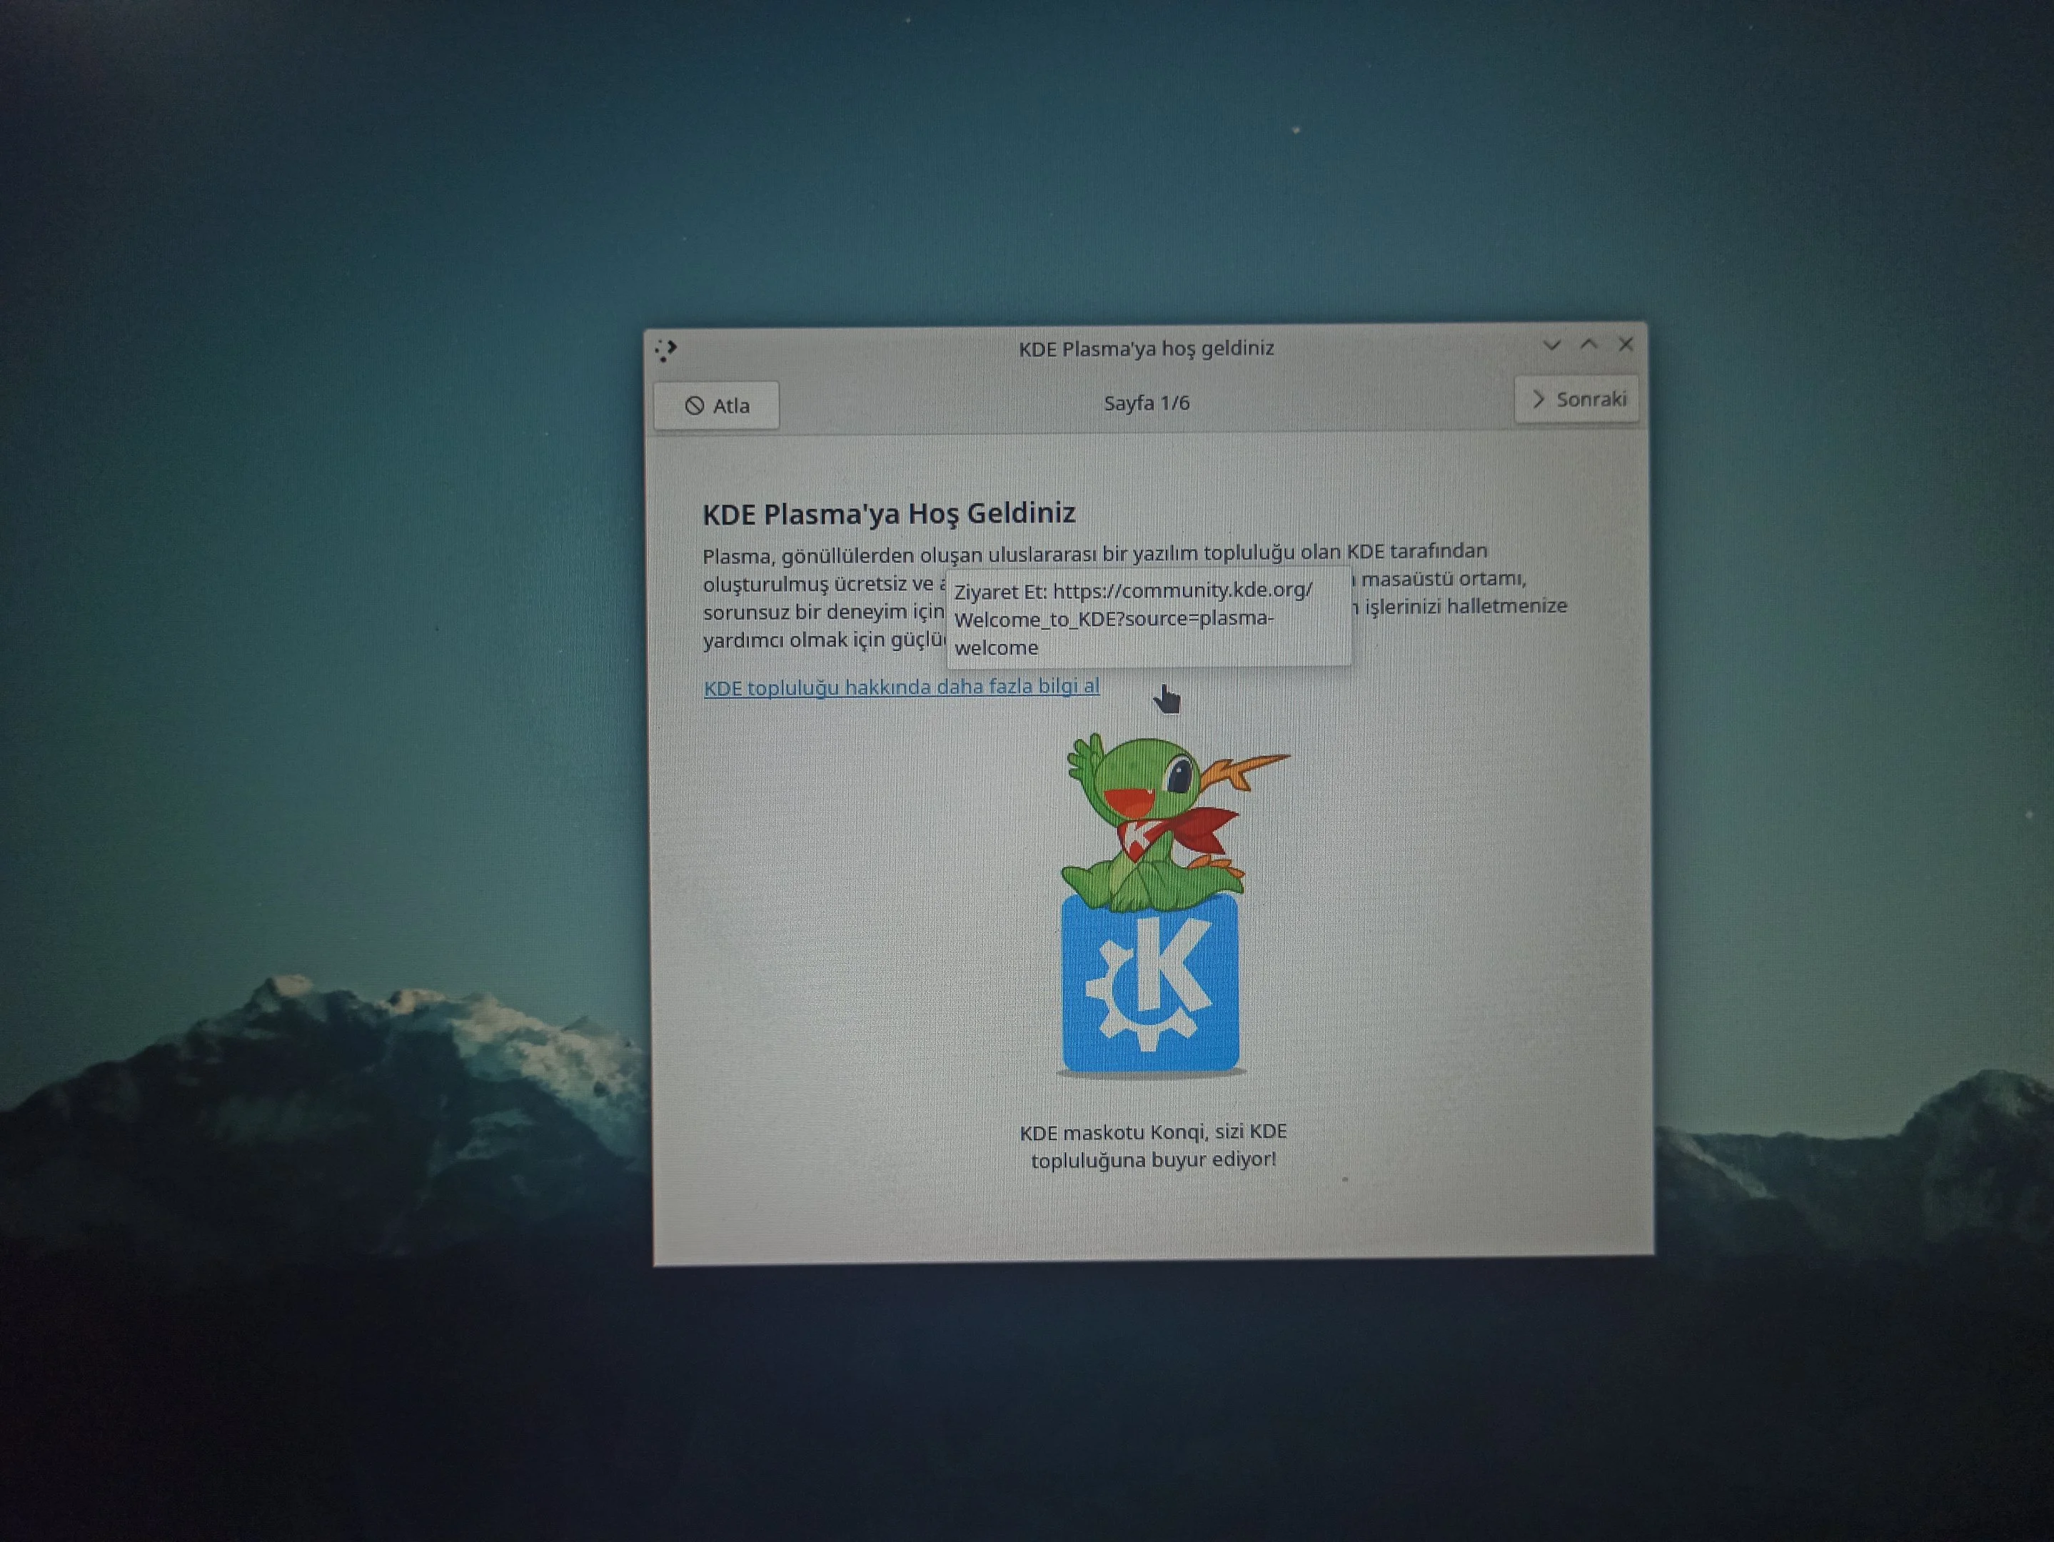2054x1542 pixels.
Task: Click the 'KDE Plasma'ya hoş geldiniz' window title
Action: point(1146,348)
